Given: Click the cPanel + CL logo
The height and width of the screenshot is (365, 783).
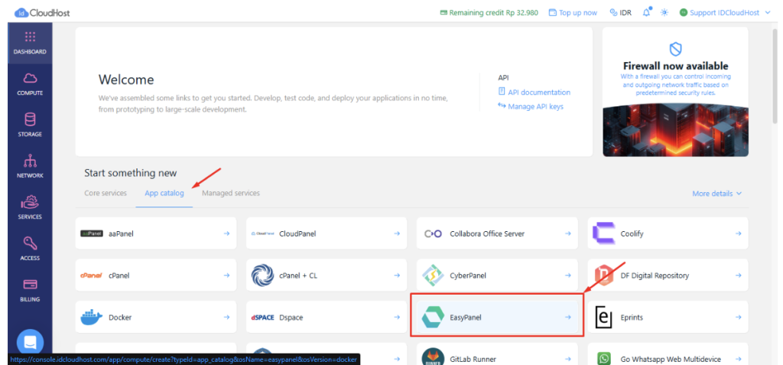Looking at the screenshot, I should click(x=263, y=275).
